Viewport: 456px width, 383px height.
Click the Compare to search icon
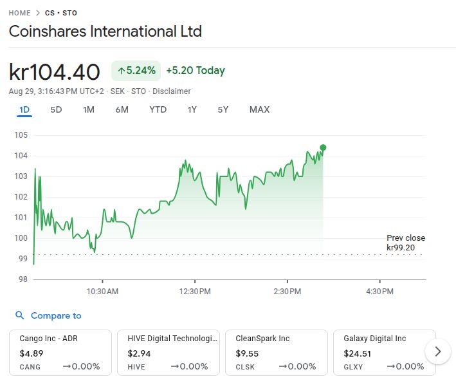(x=19, y=315)
